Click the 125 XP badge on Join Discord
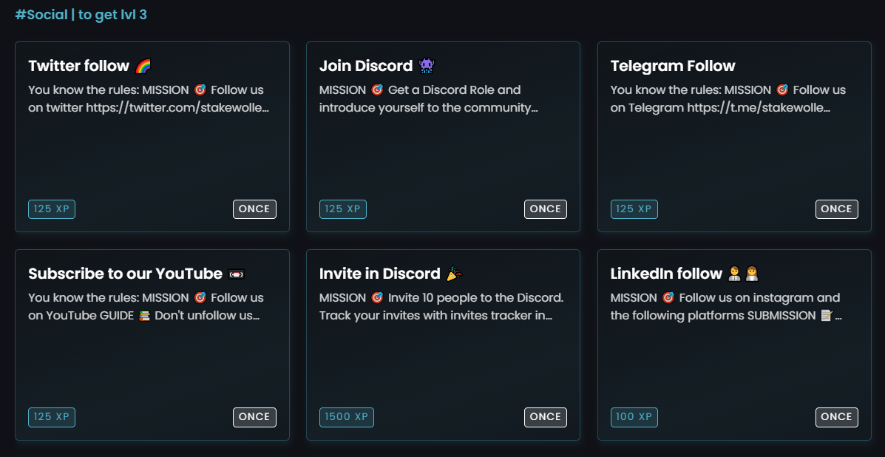 [343, 209]
